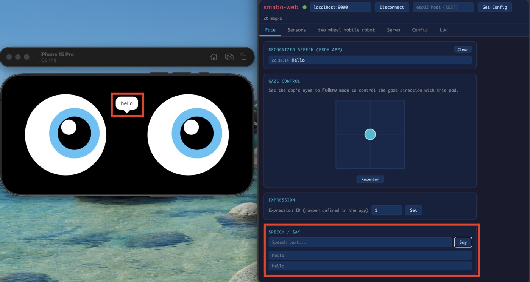Image resolution: width=530 pixels, height=282 pixels.
Task: Click the localhost:9090 address field
Action: tap(341, 7)
